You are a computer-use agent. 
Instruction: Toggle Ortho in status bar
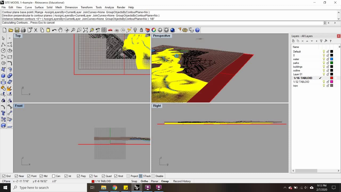pos(144,181)
